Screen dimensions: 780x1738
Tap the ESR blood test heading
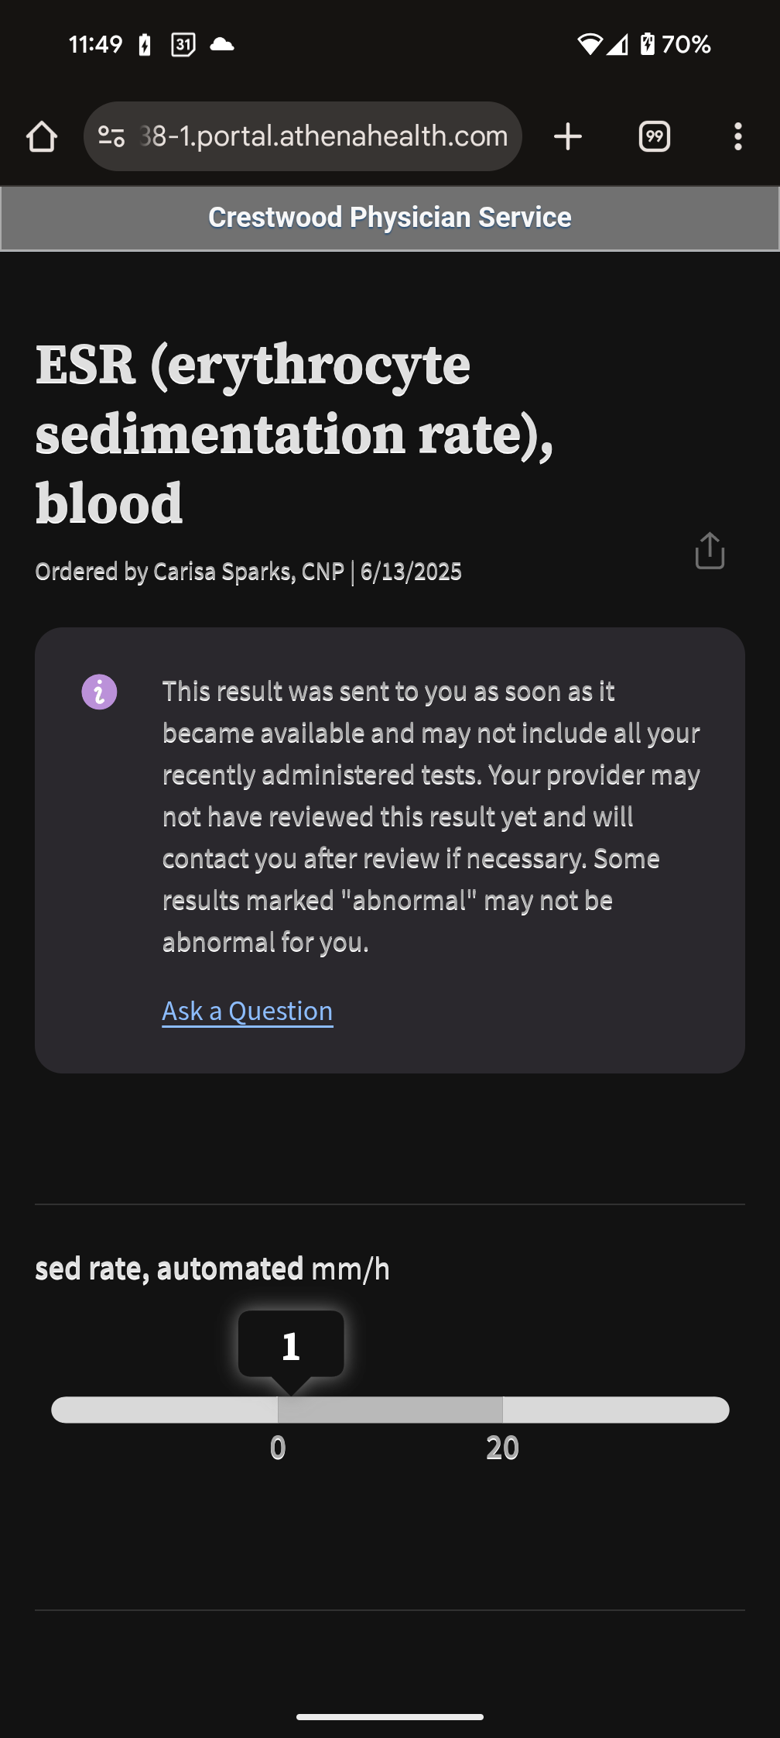pos(294,434)
